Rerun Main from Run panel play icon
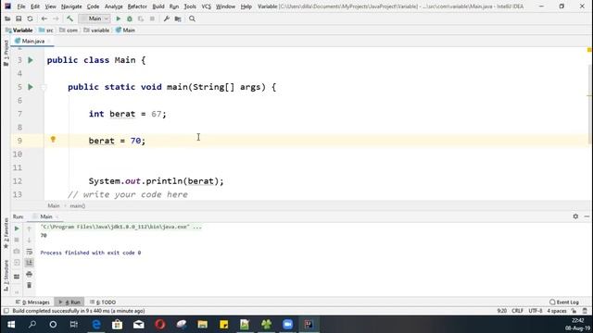 point(17,228)
